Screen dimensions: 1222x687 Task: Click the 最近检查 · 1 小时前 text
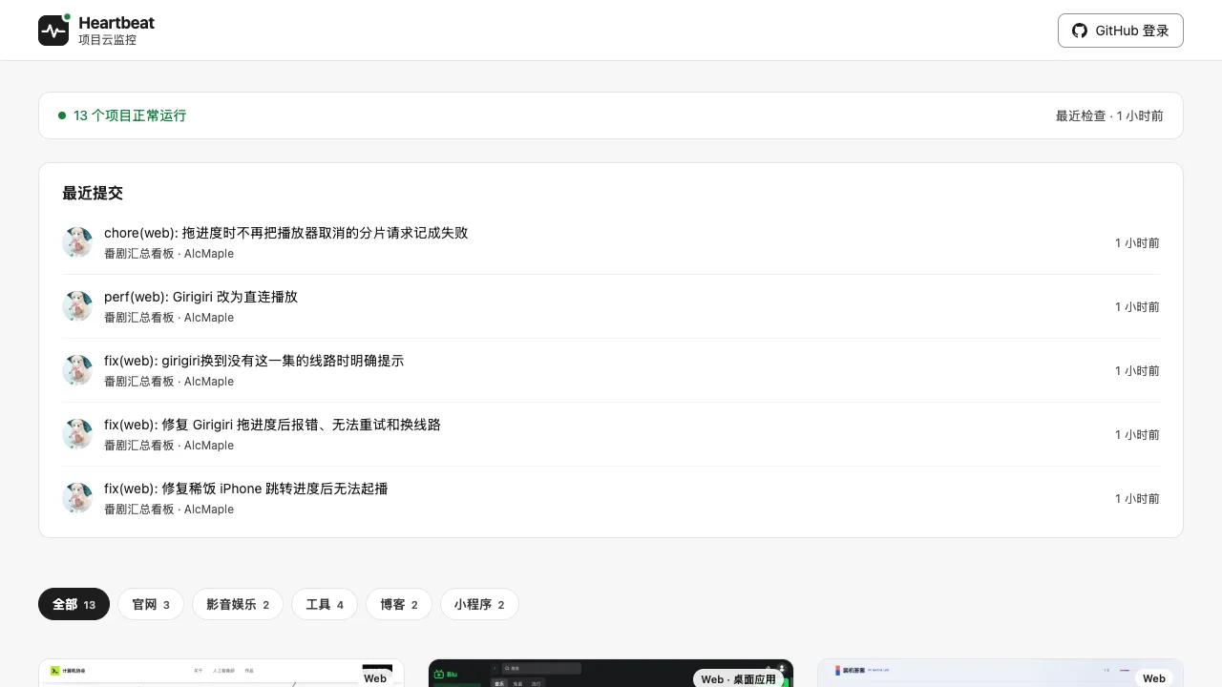1109,115
